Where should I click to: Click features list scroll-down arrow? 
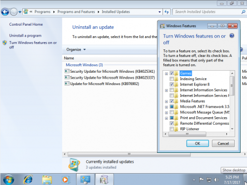[x=232, y=129]
